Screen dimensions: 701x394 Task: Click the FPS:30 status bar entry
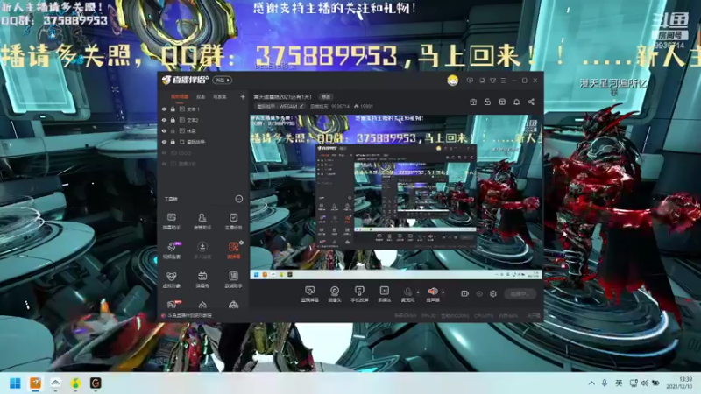click(428, 316)
